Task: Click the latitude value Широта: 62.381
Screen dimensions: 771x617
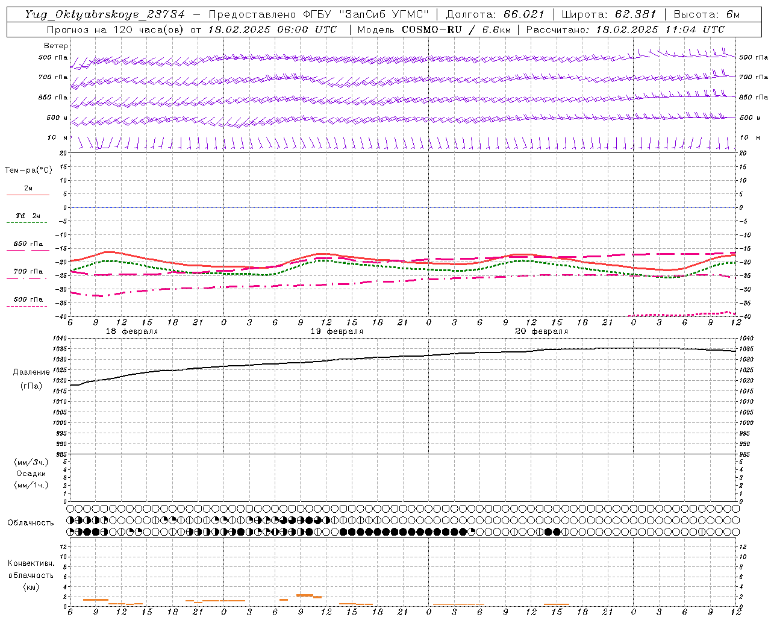Action: click(608, 14)
